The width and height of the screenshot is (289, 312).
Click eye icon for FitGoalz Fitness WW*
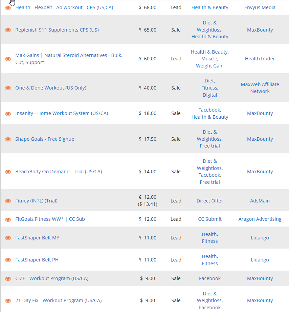pyautogui.click(x=8, y=219)
